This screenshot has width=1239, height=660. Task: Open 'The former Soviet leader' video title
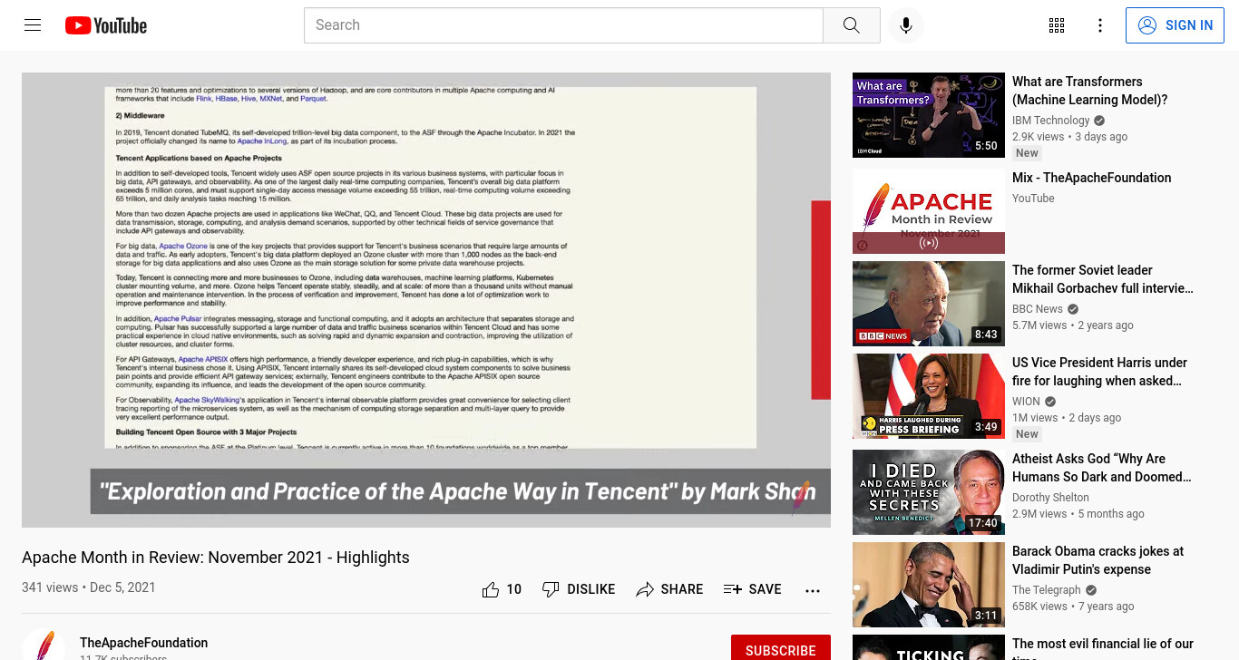[x=1103, y=279]
